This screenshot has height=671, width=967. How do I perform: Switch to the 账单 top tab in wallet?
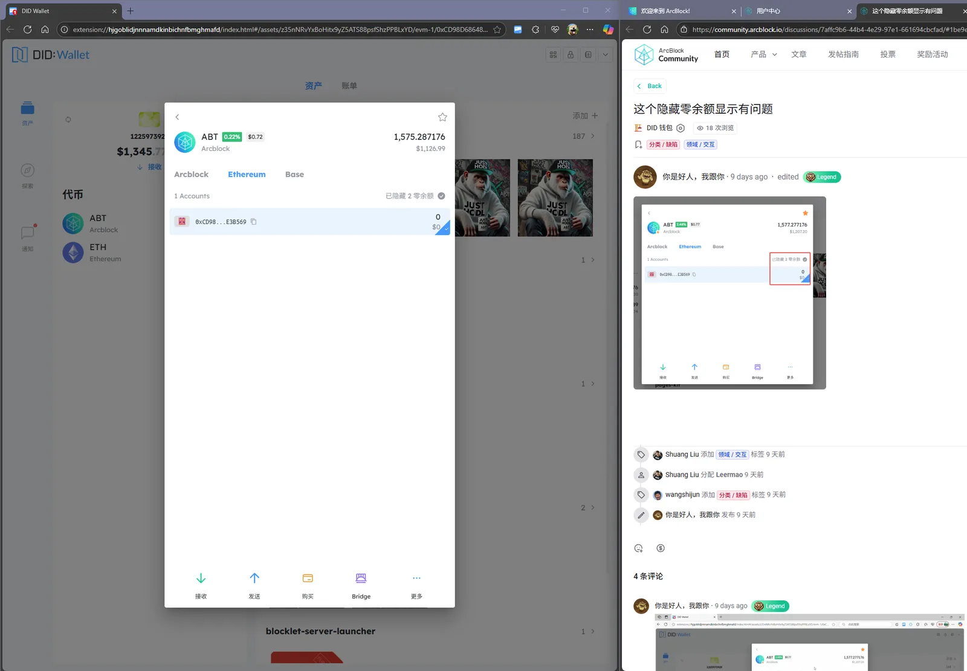pyautogui.click(x=349, y=86)
